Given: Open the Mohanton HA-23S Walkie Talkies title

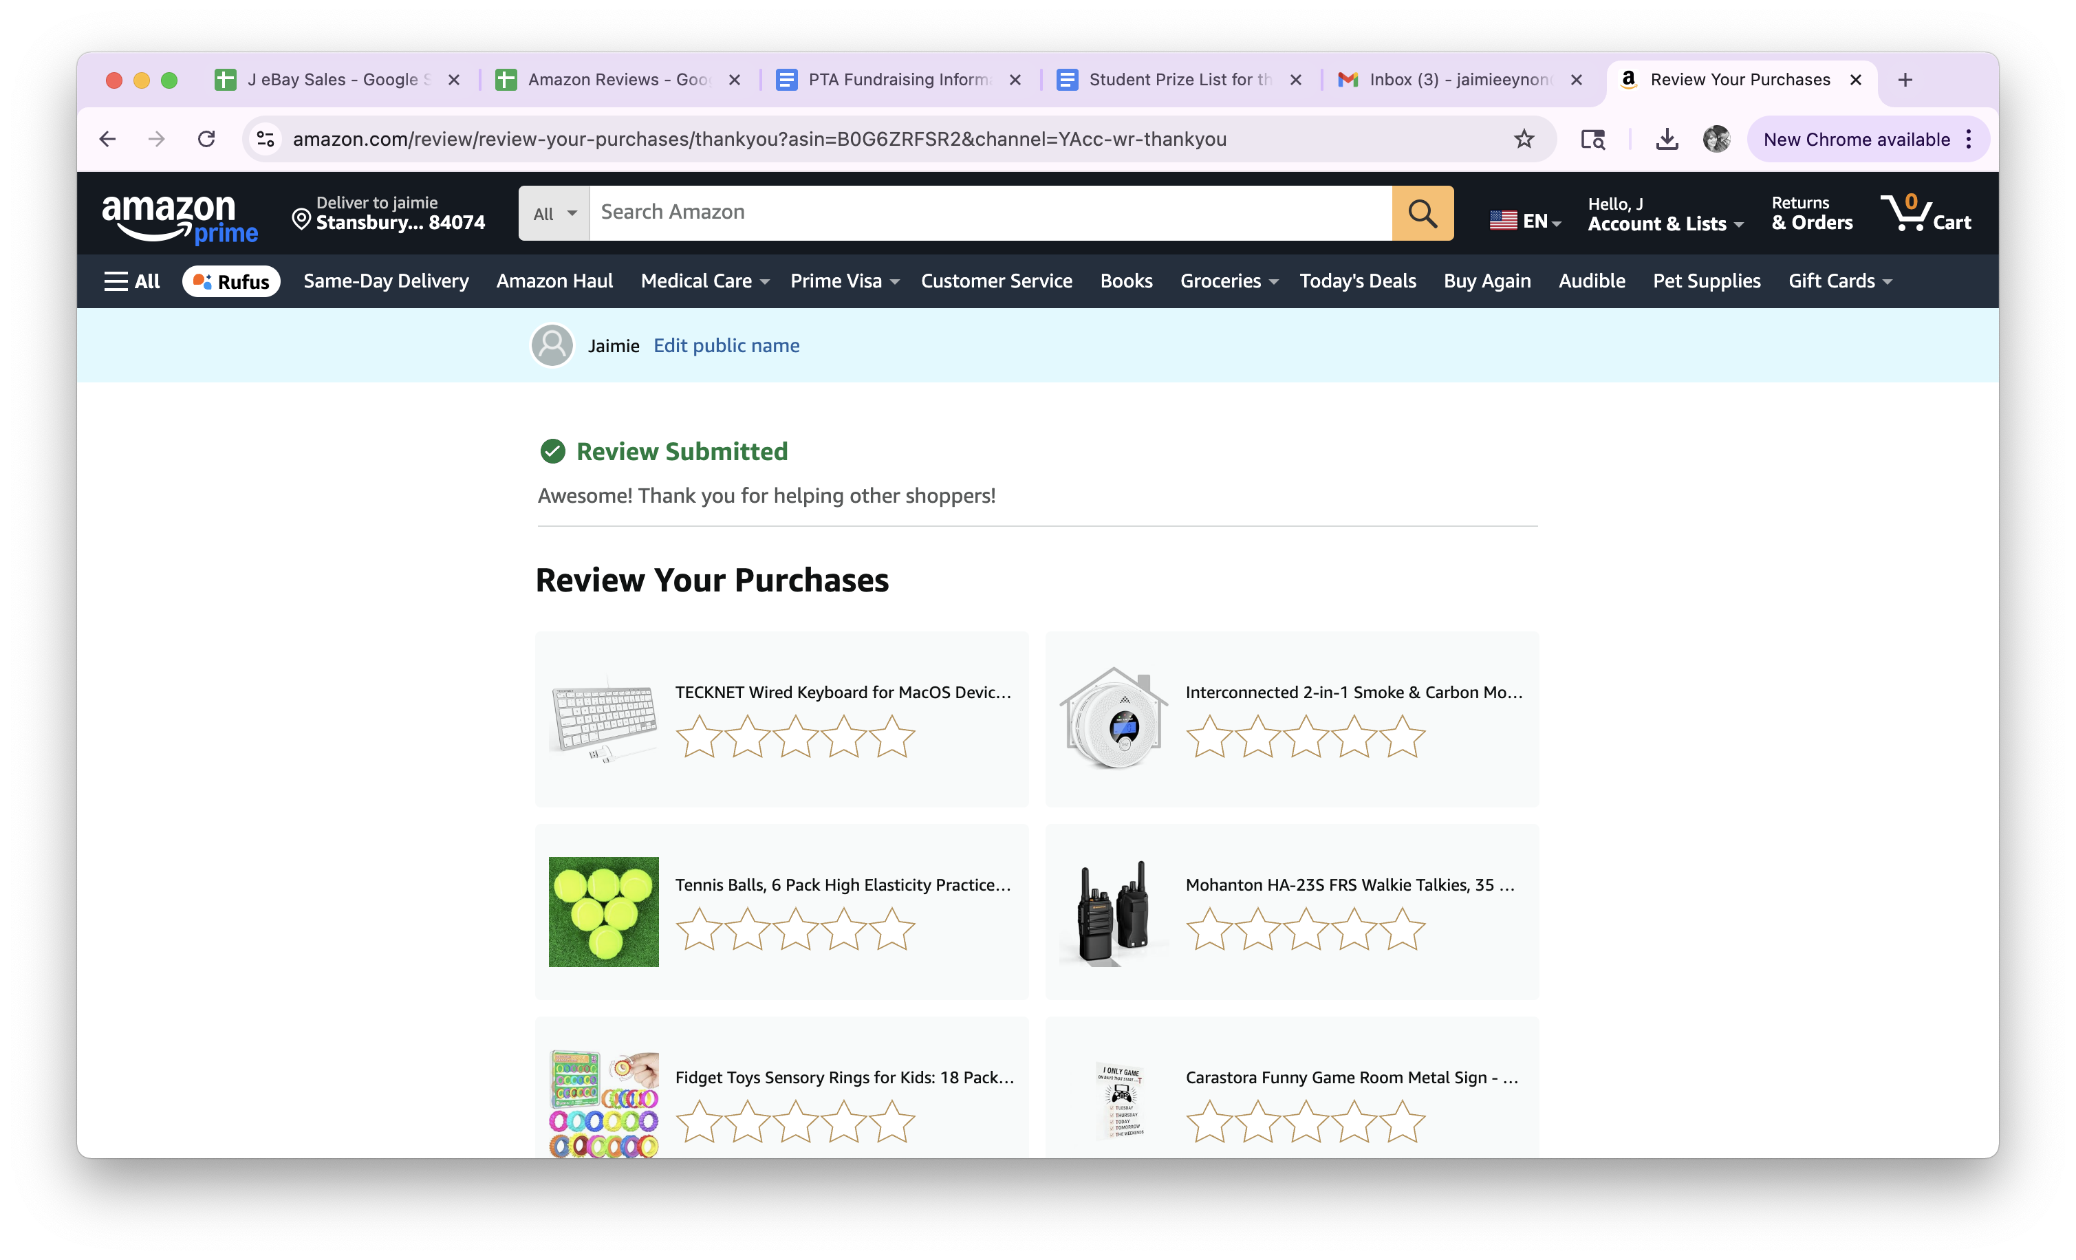Looking at the screenshot, I should 1350,885.
